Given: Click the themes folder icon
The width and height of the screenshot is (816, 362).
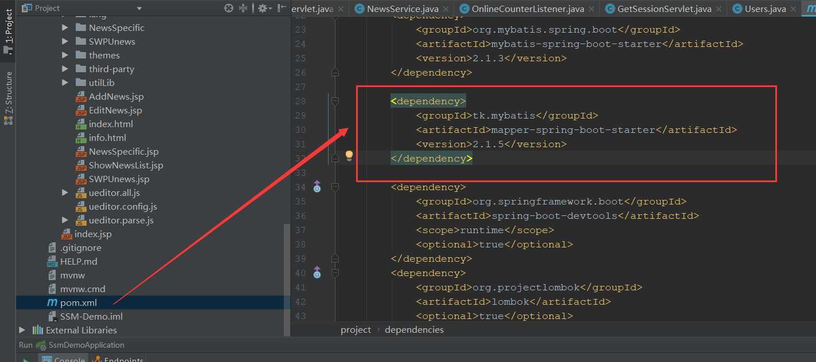Looking at the screenshot, I should pos(81,55).
